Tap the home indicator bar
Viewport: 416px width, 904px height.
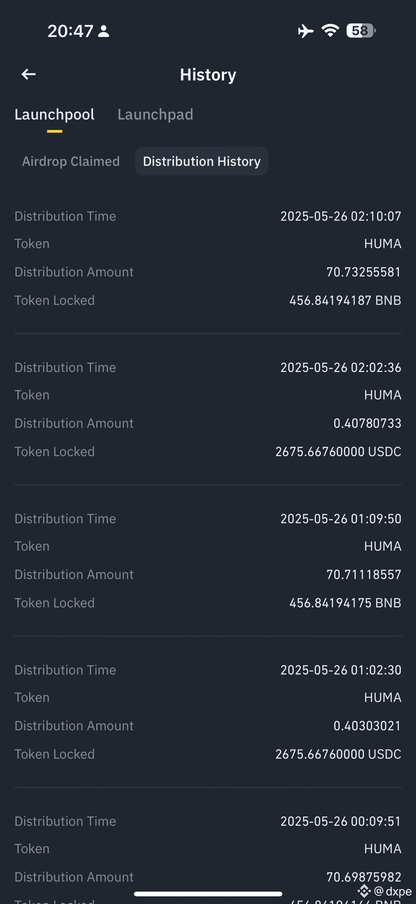pyautogui.click(x=208, y=894)
